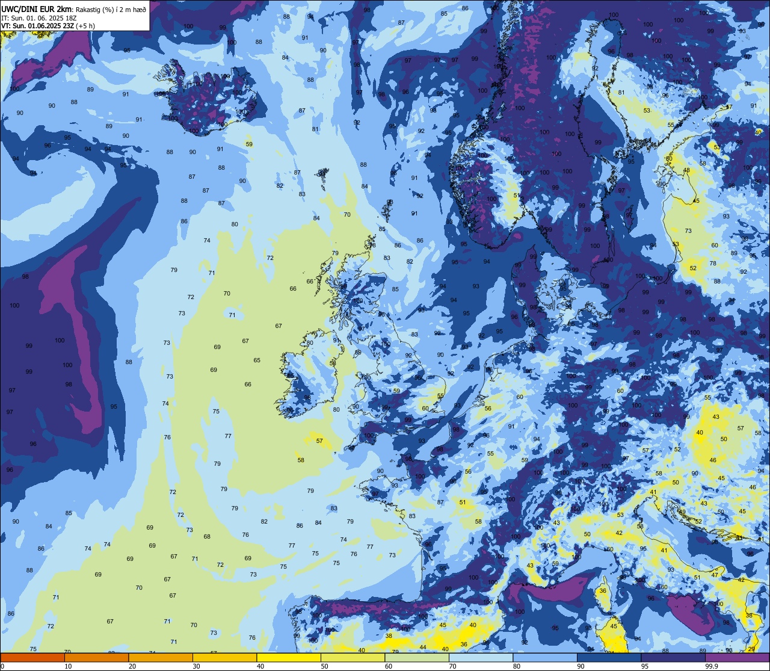770x671 pixels.
Task: Click the legend label '40'
Action: pyautogui.click(x=260, y=666)
